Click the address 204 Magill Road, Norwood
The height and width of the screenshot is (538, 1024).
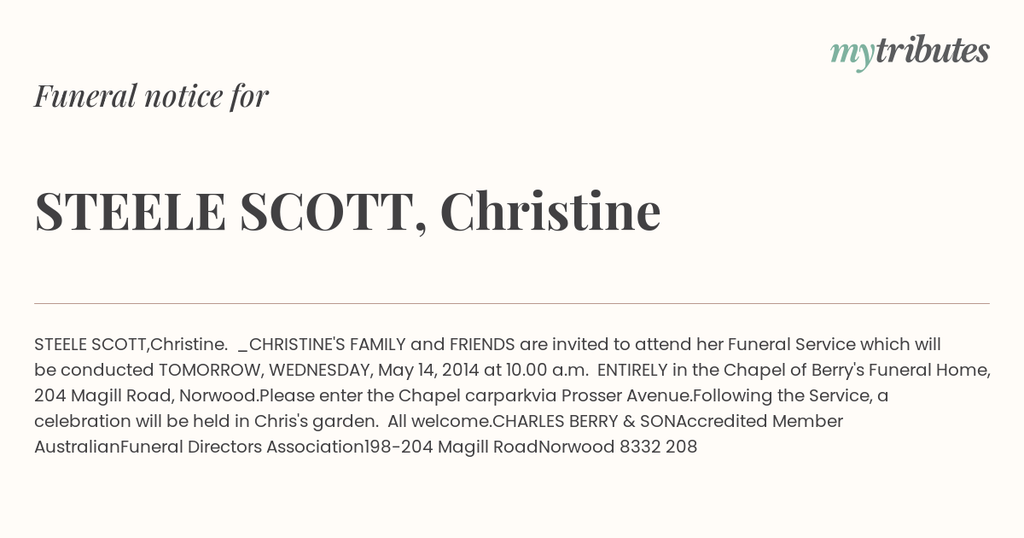pos(146,395)
